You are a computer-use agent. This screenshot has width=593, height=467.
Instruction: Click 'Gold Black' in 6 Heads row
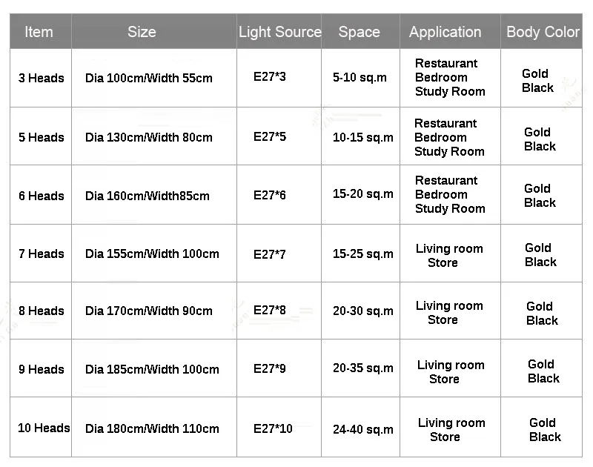pos(542,195)
